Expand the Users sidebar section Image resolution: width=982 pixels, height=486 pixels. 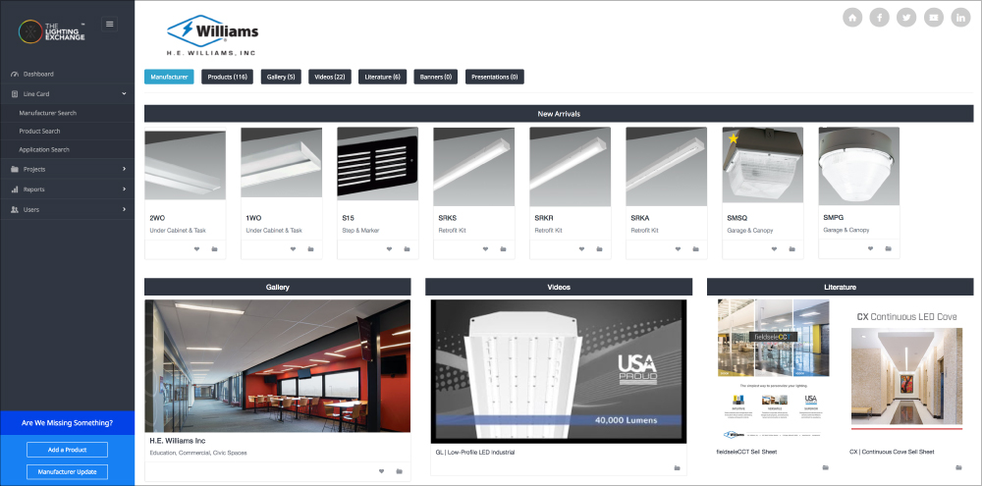pyautogui.click(x=68, y=209)
